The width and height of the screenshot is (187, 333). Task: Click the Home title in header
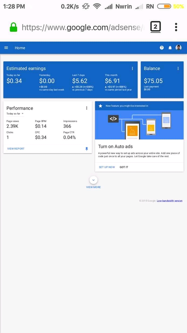(x=20, y=48)
